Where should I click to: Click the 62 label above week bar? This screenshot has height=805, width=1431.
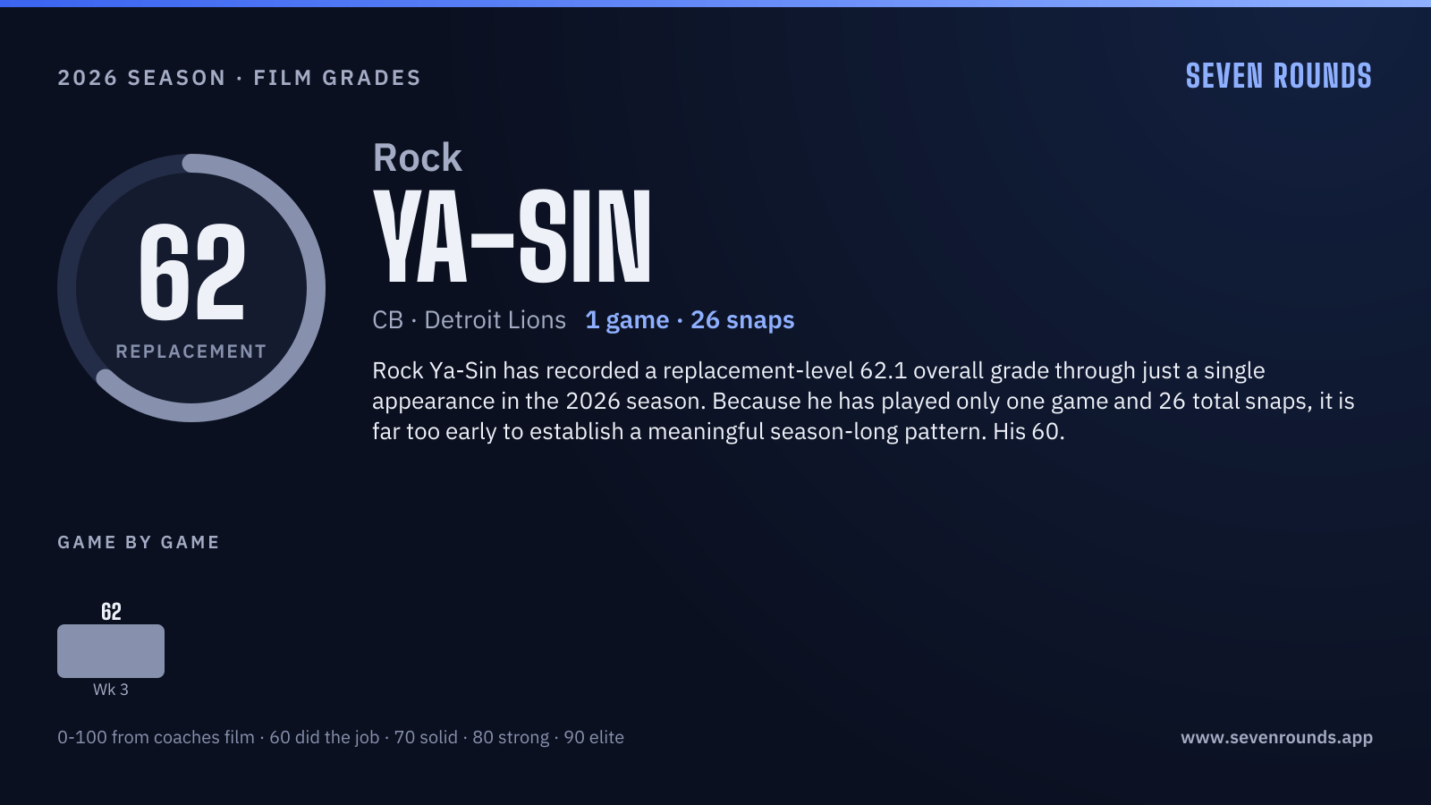coord(111,612)
